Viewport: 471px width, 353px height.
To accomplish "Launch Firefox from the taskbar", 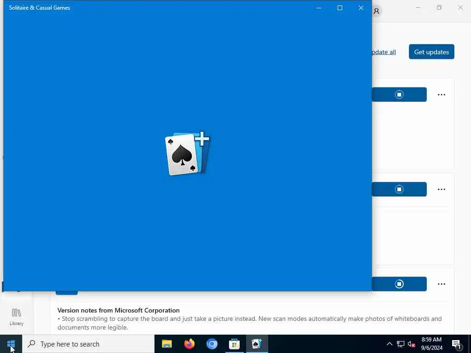I will coord(189,344).
